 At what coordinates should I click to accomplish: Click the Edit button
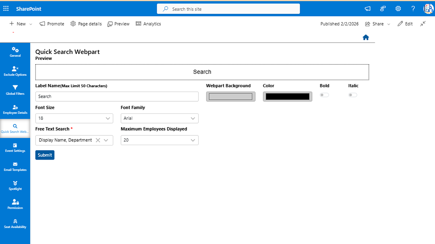[405, 24]
